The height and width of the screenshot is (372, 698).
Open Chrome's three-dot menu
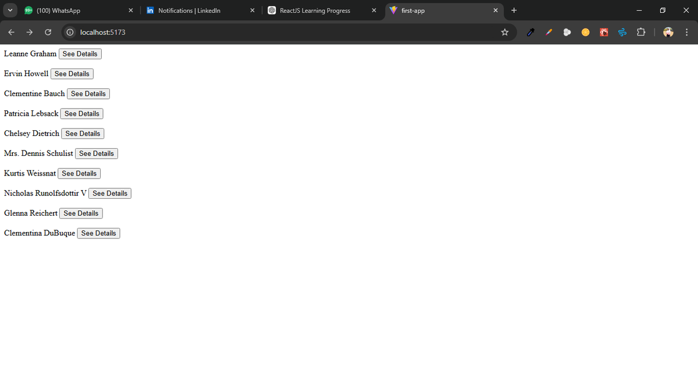687,32
